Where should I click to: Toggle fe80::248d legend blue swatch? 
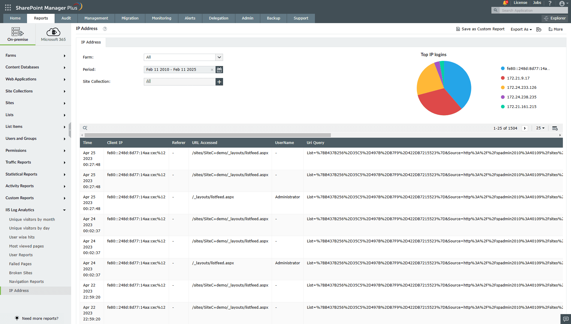(503, 68)
